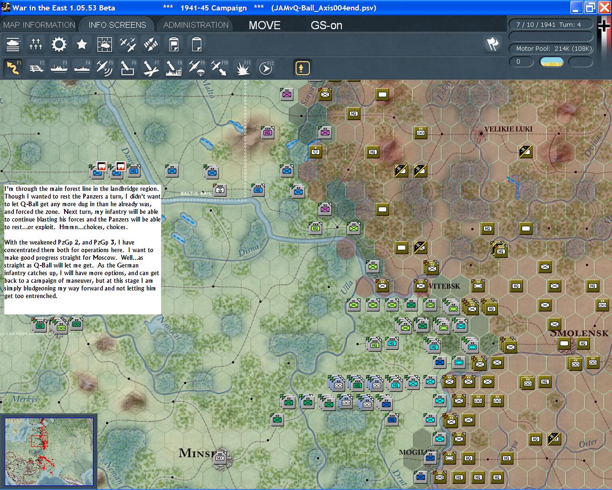The width and height of the screenshot is (612, 490).
Task: Click the Baltic Rail map label
Action: point(196,193)
